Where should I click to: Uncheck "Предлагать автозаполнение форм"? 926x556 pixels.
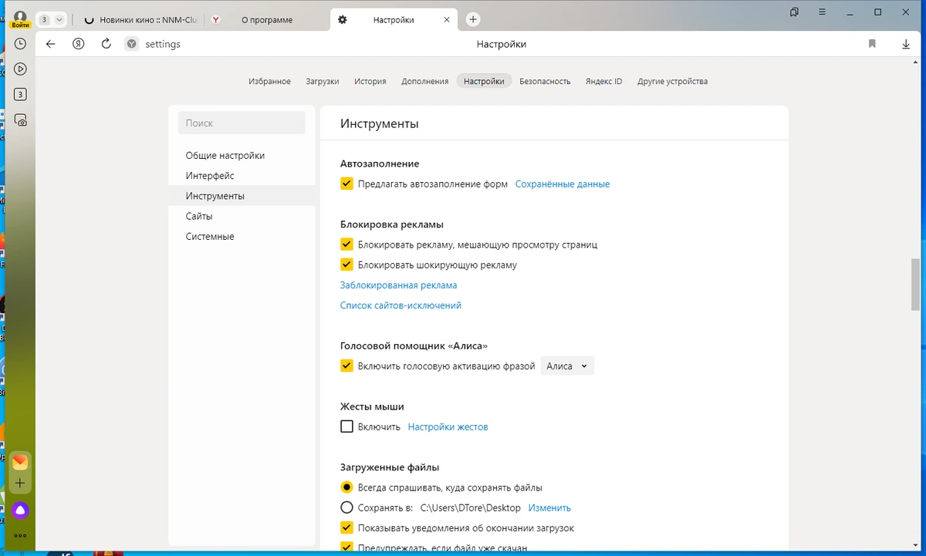[x=346, y=184]
